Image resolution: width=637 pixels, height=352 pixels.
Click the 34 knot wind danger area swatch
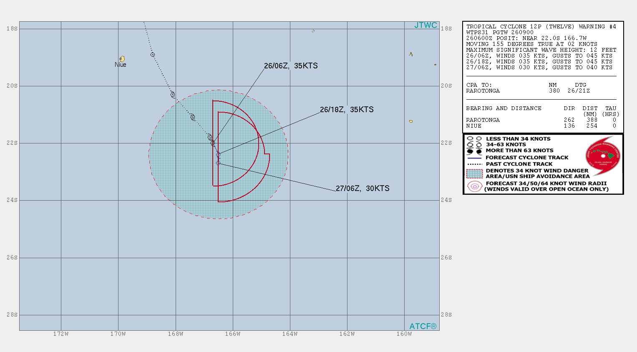click(475, 173)
